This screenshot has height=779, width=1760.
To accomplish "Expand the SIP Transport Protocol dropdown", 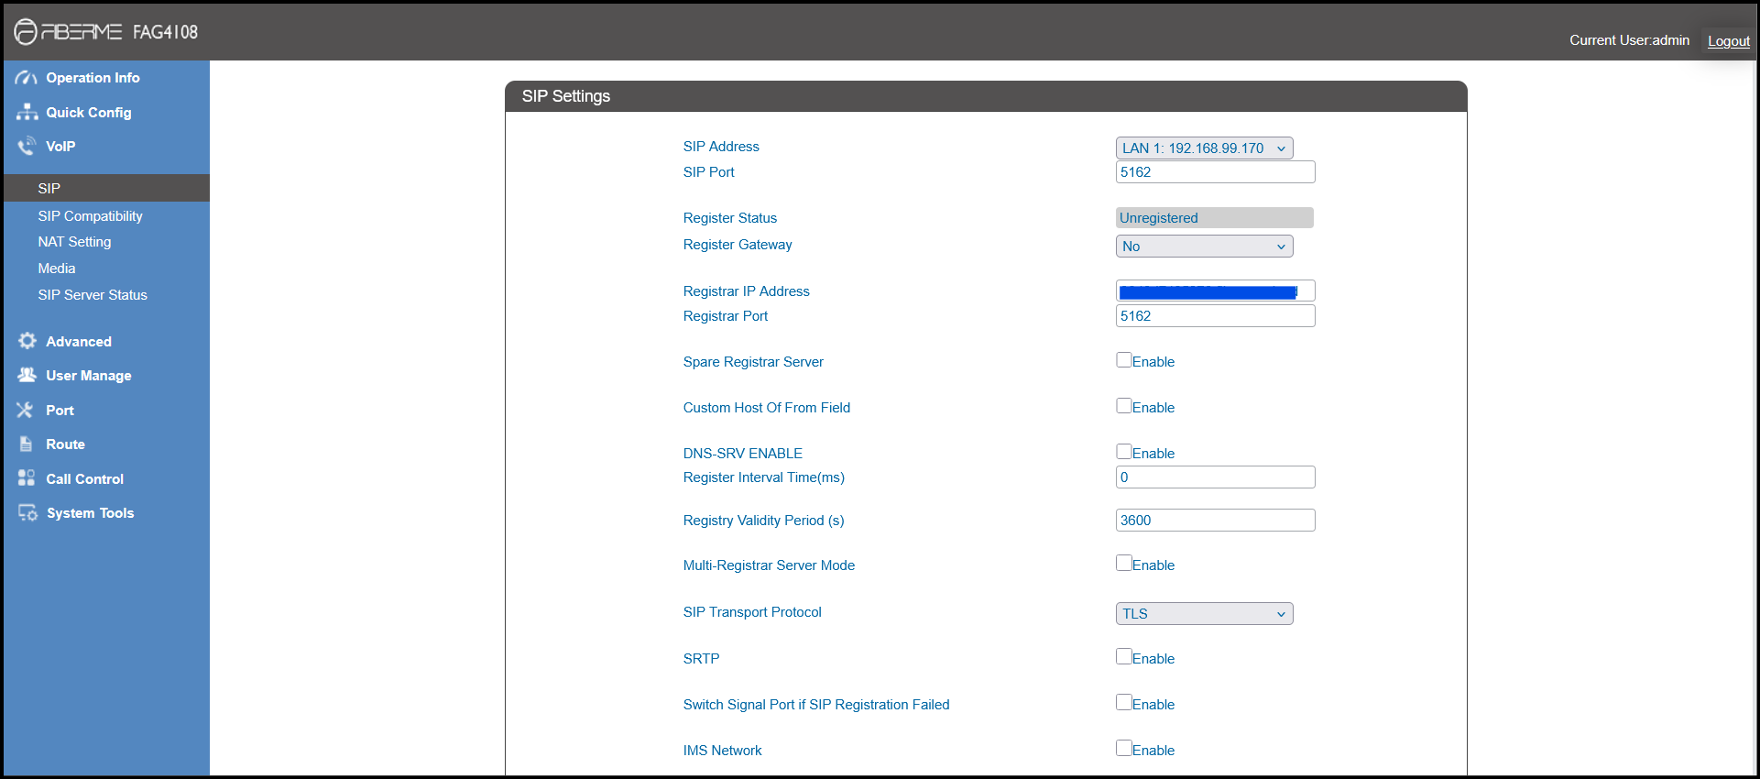I will [1204, 613].
